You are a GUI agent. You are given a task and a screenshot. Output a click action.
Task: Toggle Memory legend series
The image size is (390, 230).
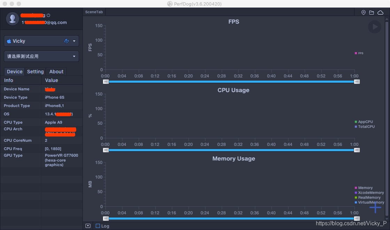click(x=364, y=188)
